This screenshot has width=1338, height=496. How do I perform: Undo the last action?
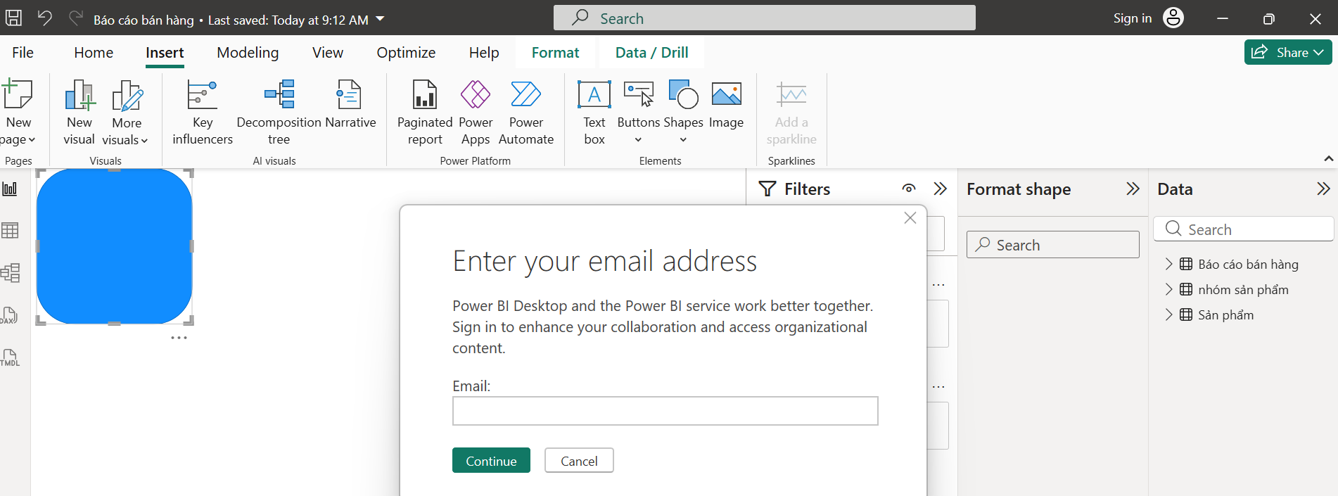(44, 18)
